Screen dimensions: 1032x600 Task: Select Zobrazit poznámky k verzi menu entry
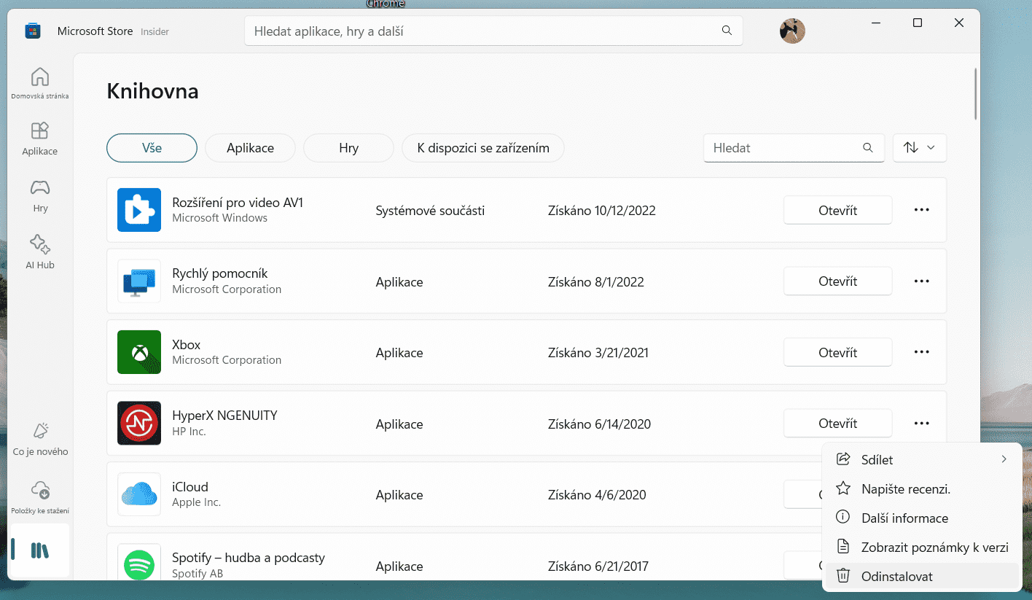pos(933,547)
